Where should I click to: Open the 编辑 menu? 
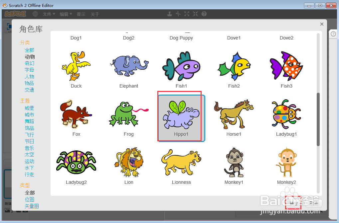coord(66,14)
